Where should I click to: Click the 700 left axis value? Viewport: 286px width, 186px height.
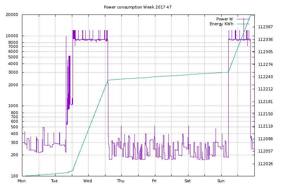pyautogui.click(x=15, y=117)
